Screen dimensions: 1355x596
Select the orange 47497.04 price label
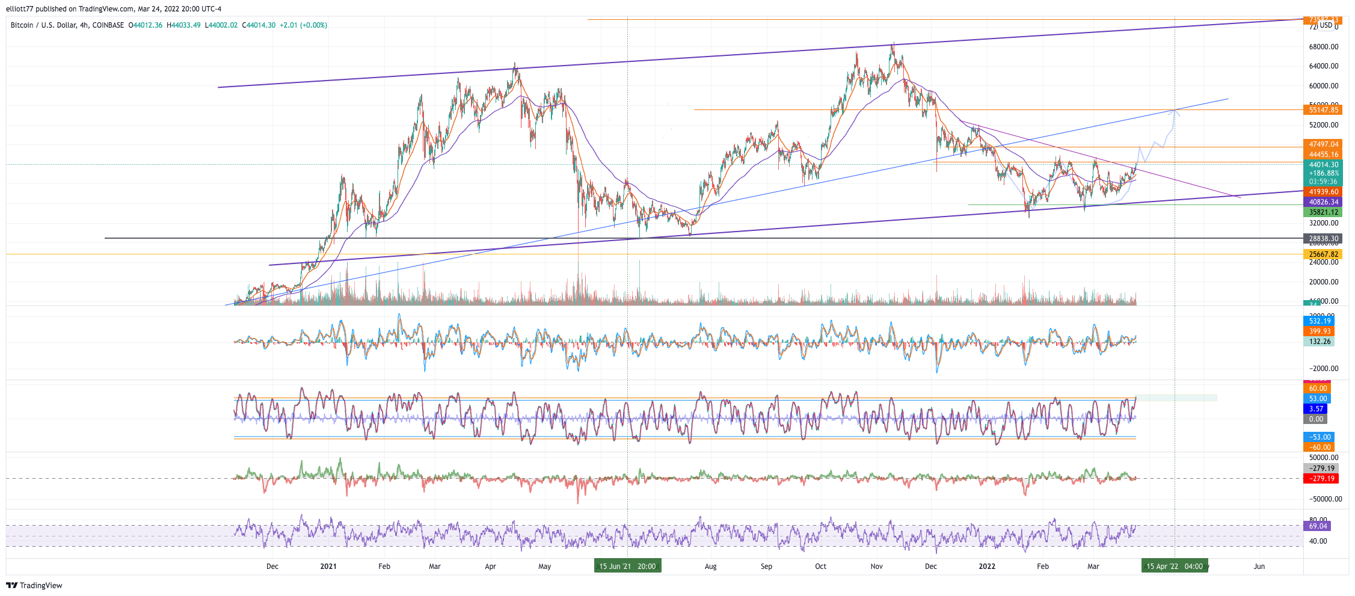(x=1323, y=144)
